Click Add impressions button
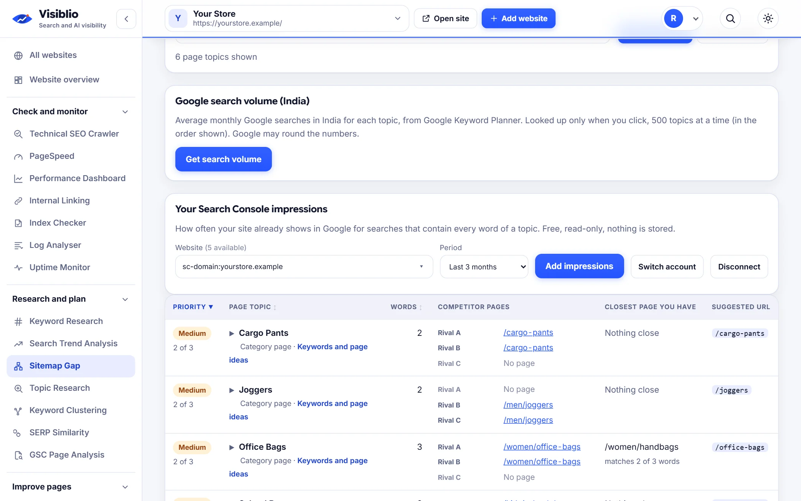 579,266
